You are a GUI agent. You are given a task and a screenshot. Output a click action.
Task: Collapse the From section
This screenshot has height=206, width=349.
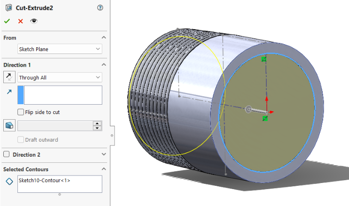click(104, 38)
